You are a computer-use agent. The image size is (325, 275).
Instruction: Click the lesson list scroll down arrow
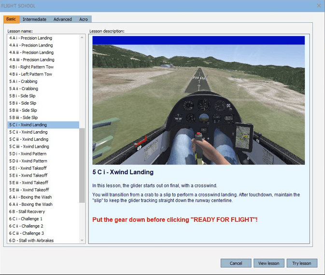[x=82, y=240]
